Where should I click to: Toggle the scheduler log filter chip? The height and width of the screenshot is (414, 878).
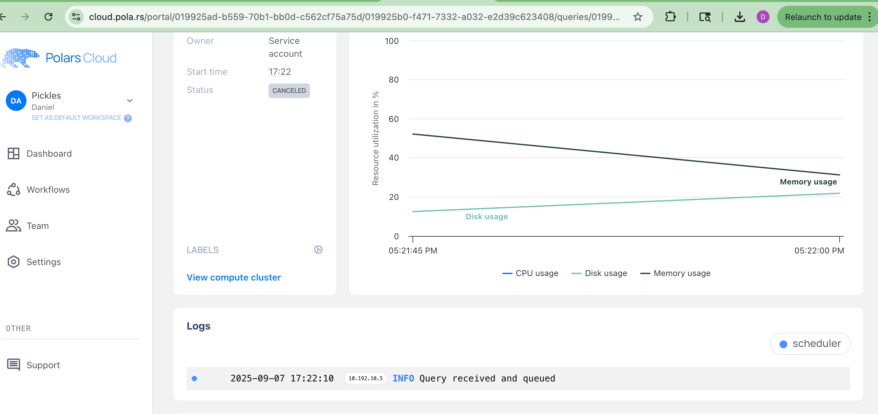click(810, 343)
